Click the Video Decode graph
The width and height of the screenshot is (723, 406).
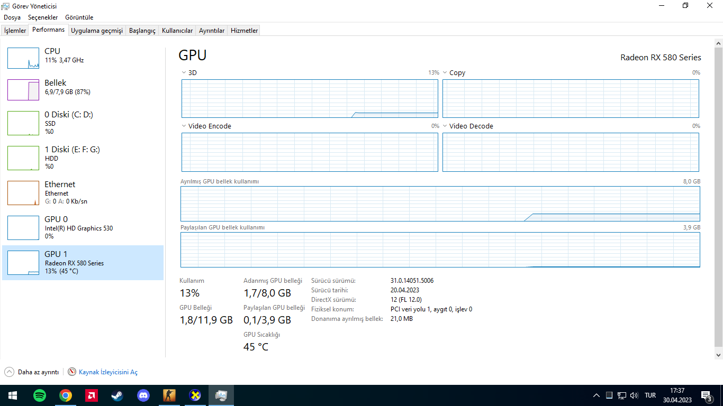[x=571, y=152]
